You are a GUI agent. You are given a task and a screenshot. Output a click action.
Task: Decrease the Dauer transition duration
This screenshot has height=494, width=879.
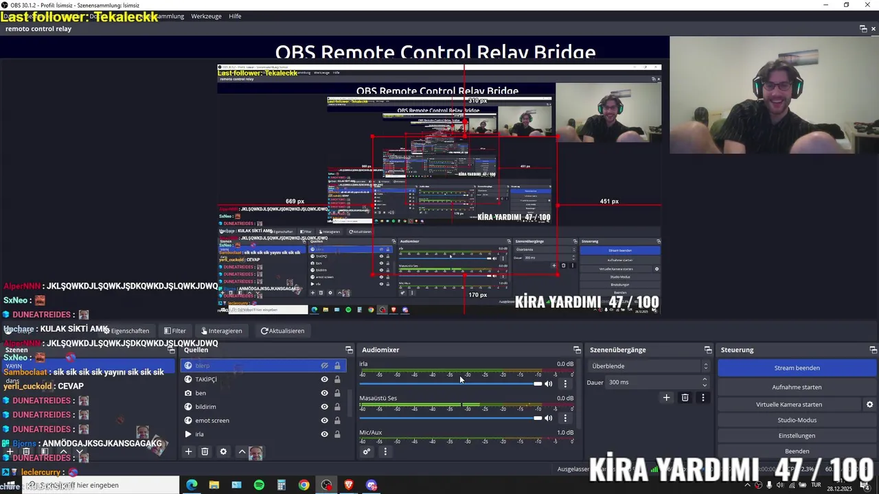[705, 385]
